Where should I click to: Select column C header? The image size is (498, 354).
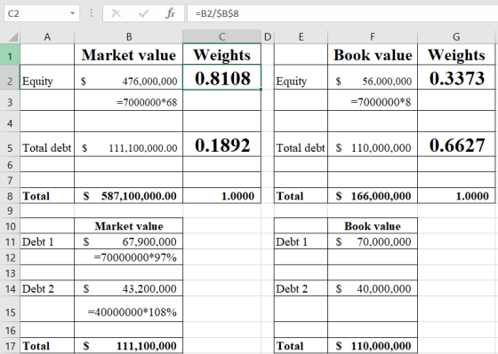pyautogui.click(x=222, y=37)
